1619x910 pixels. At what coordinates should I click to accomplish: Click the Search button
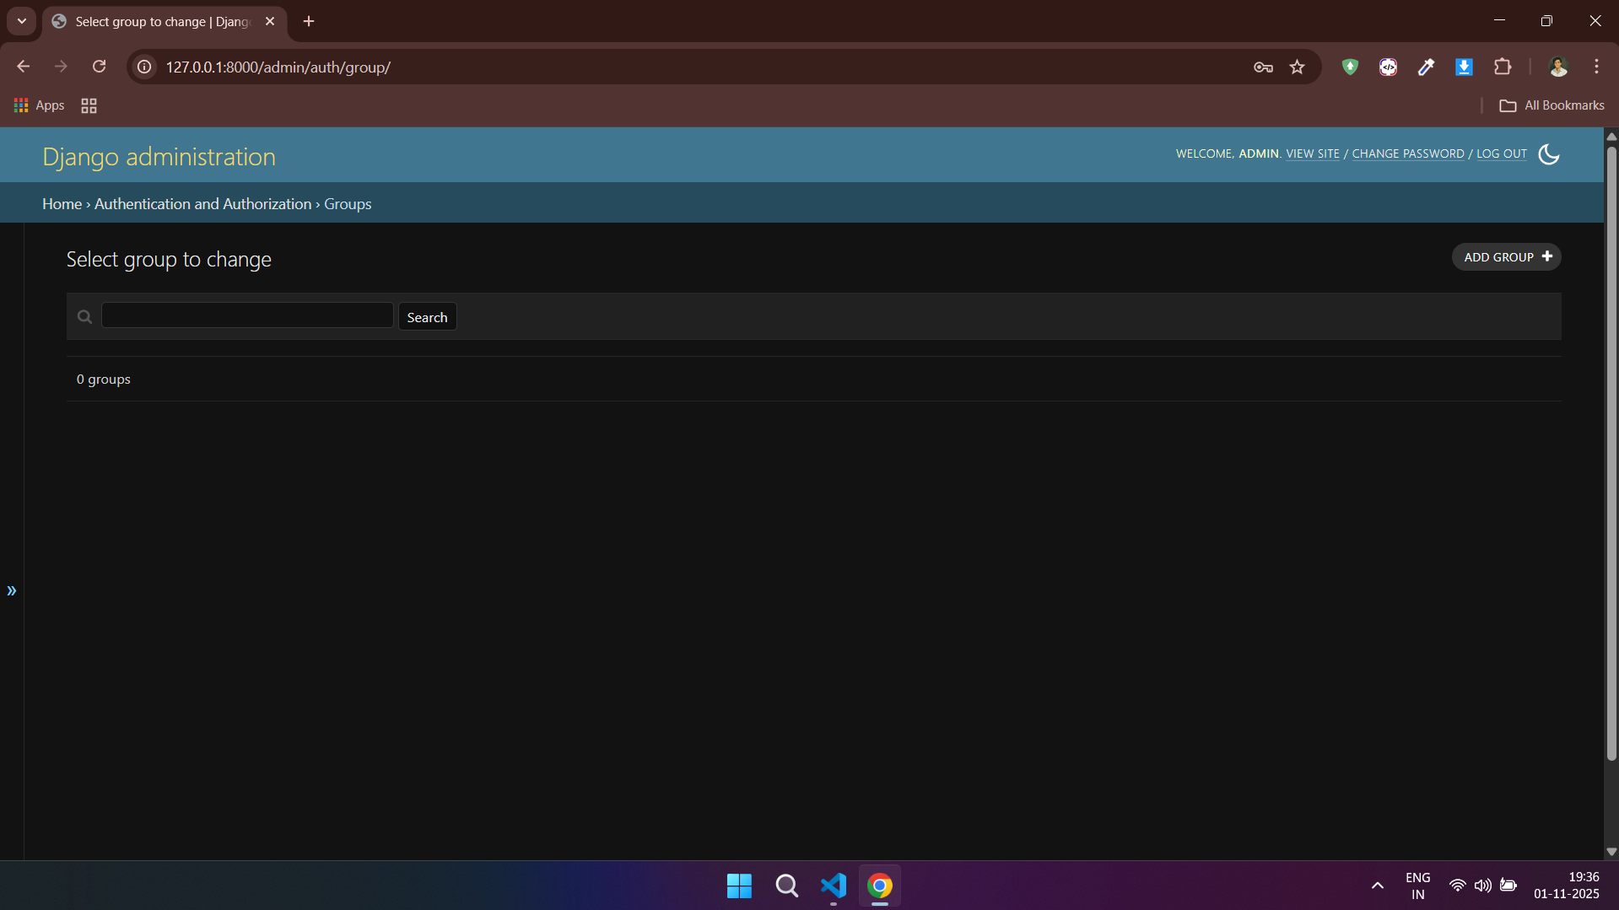[427, 317]
